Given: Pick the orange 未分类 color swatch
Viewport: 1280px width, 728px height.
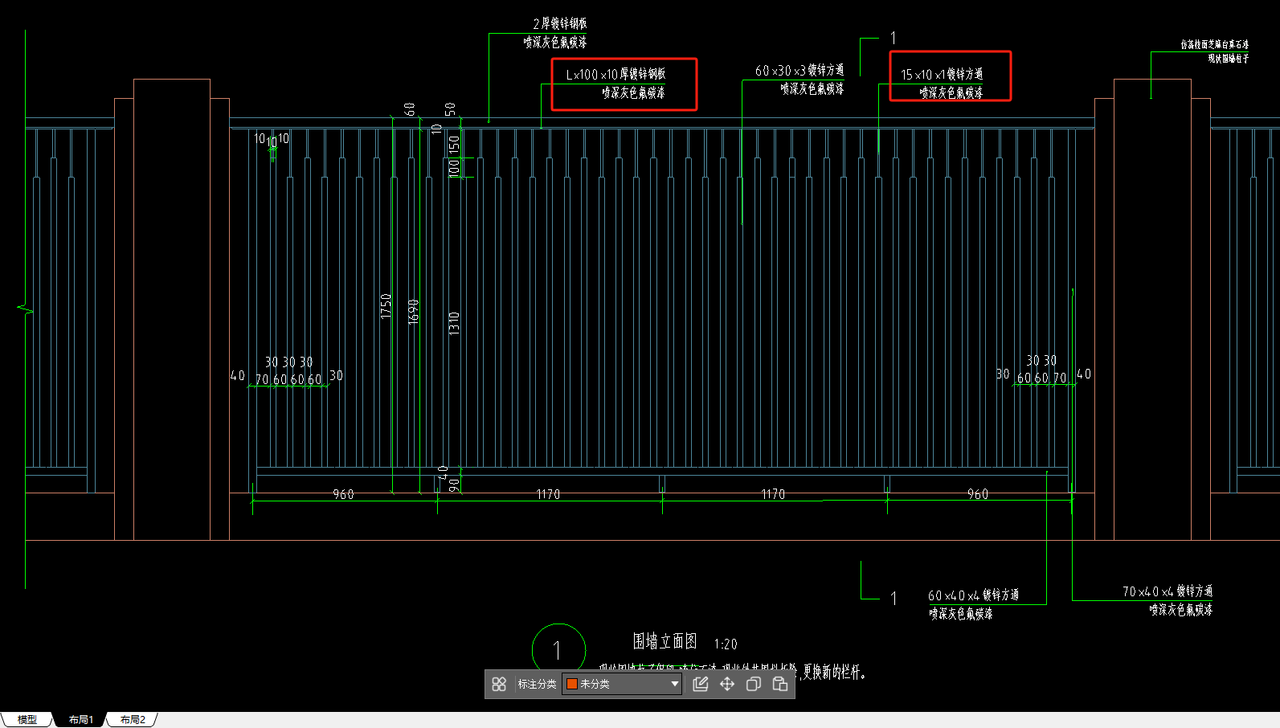Looking at the screenshot, I should pos(572,684).
